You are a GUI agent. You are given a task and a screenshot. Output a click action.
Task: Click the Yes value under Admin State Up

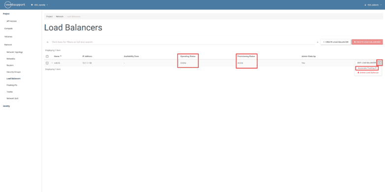pos(303,63)
